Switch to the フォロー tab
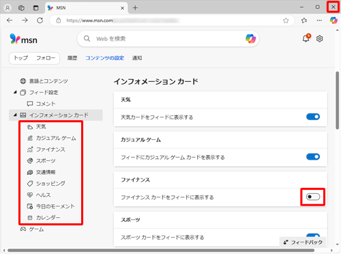341x254 pixels. point(46,58)
